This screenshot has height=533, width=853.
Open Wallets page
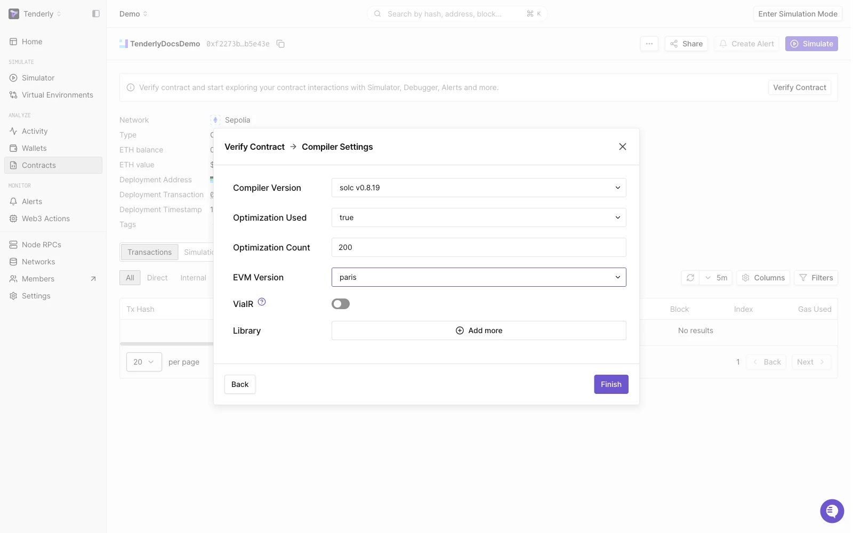coord(53,148)
